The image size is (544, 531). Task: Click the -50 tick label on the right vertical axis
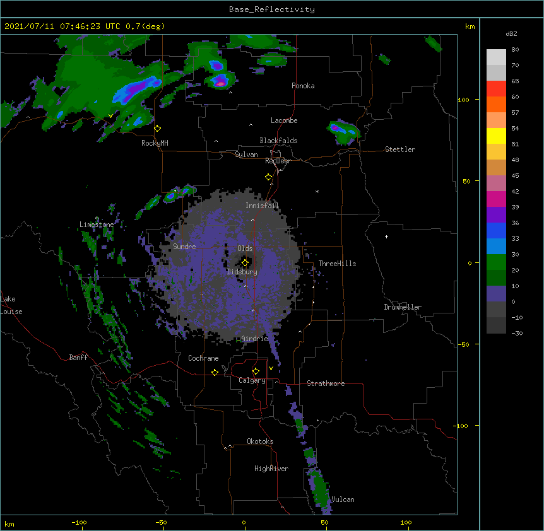(463, 344)
